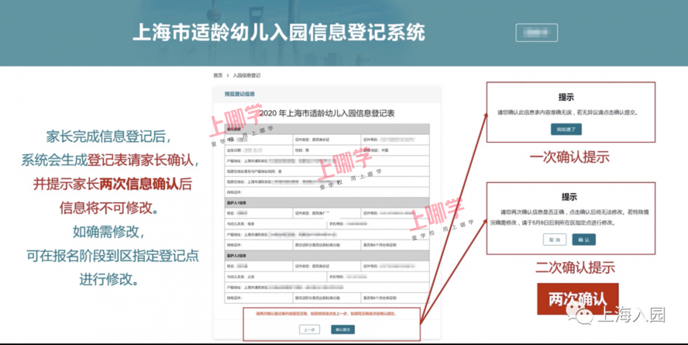The width and height of the screenshot is (688, 345).
Task: Click the 入园信息登记 breadcrumb item
Action: coord(247,75)
